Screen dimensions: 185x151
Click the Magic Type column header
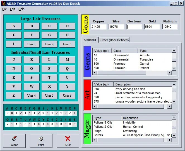click(107, 118)
